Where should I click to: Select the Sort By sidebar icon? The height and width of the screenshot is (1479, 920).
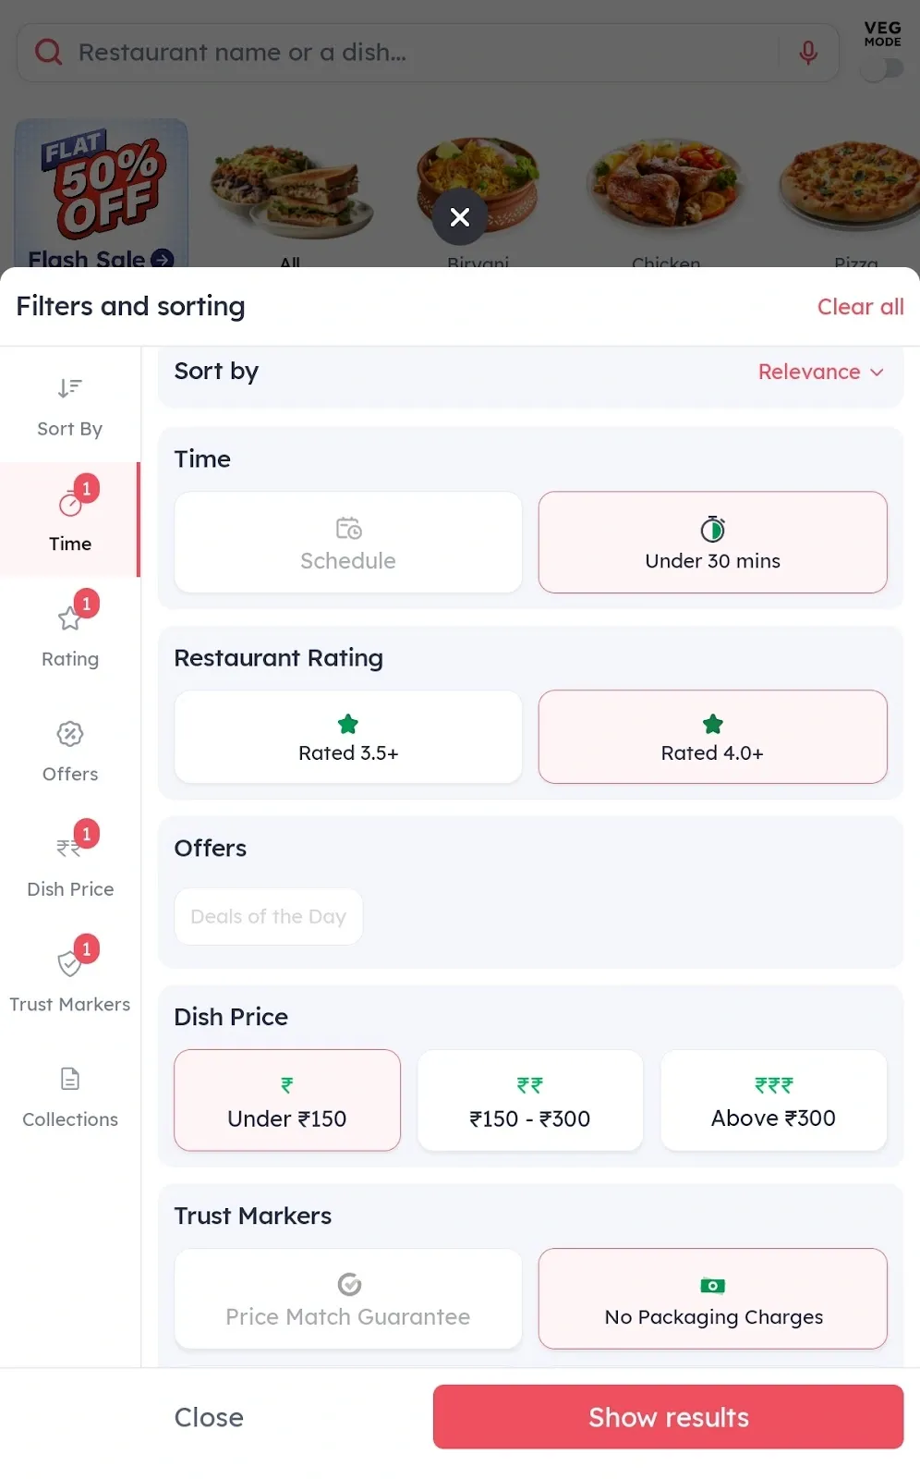click(69, 402)
